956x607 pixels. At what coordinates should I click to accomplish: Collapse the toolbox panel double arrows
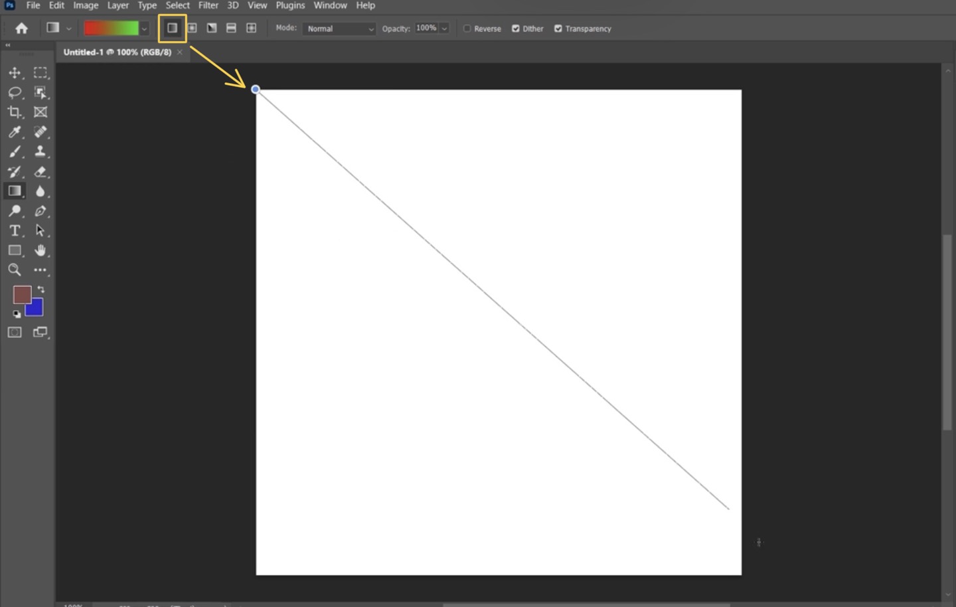coord(7,45)
